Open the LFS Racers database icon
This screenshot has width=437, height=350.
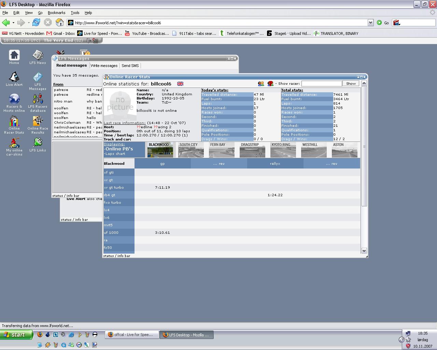click(38, 103)
